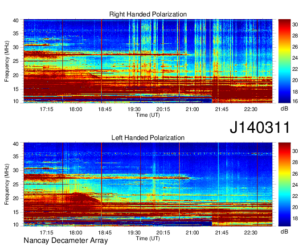
Task: Click the 22:30 time tick of the top plot
Action: coord(250,109)
